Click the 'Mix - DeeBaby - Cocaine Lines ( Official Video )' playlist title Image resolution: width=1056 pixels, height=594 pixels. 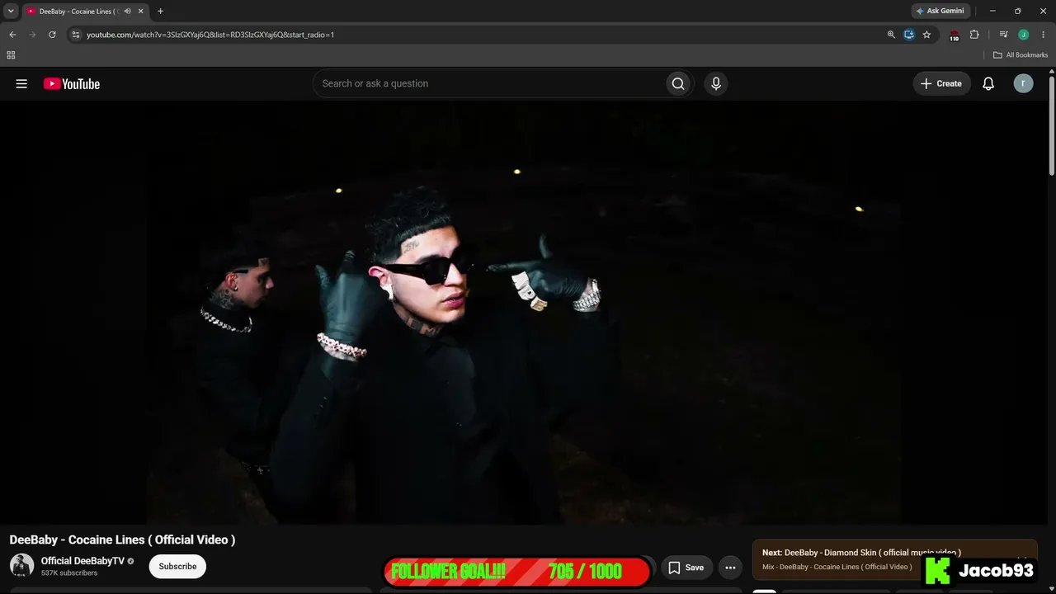pos(837,567)
